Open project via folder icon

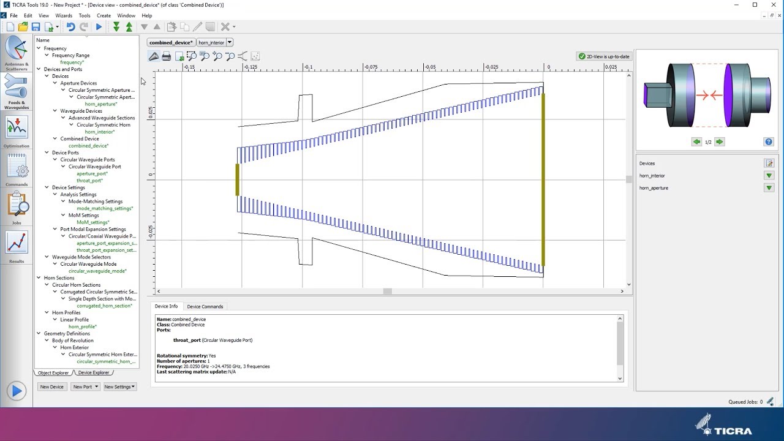[23, 27]
